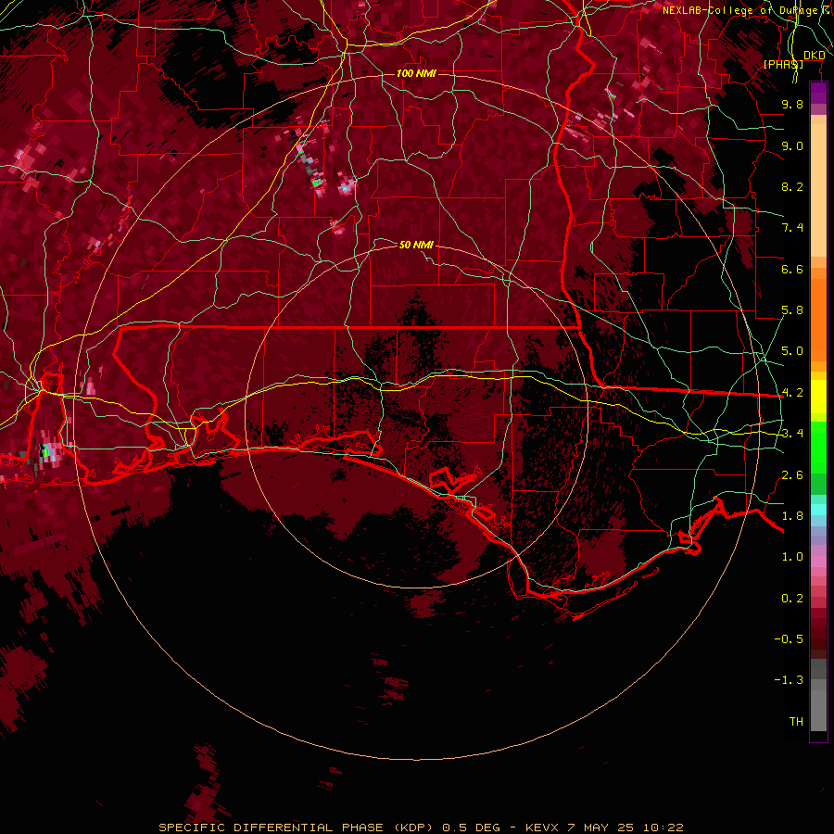
Task: Click the 7.4 legend value
Action: (792, 228)
